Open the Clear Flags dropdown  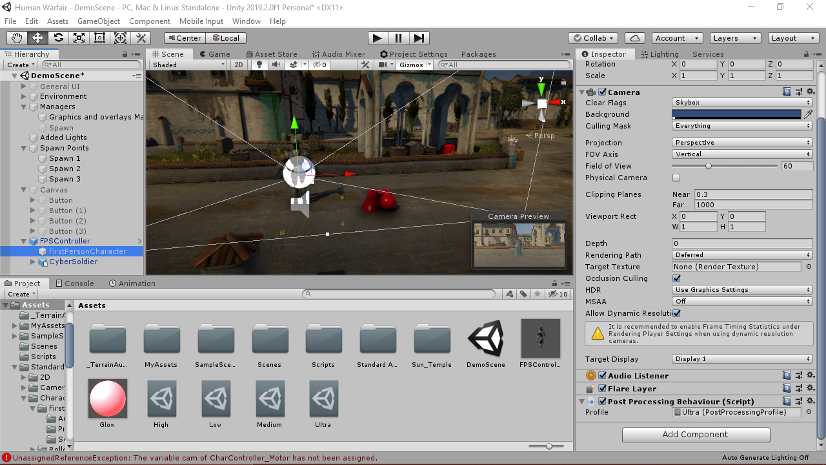741,102
